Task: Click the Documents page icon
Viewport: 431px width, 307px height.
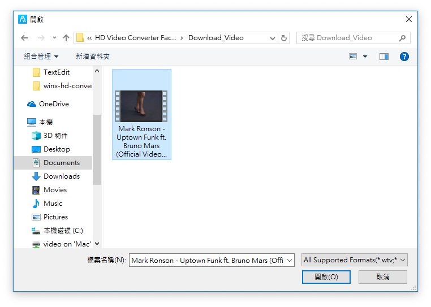Action: pyautogui.click(x=36, y=163)
